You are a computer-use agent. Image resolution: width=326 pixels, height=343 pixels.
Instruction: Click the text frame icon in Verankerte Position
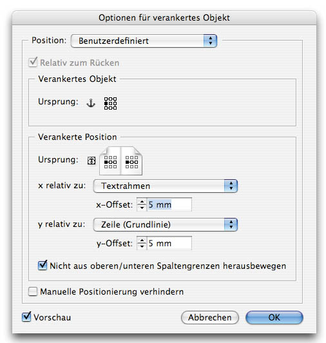[x=91, y=161]
